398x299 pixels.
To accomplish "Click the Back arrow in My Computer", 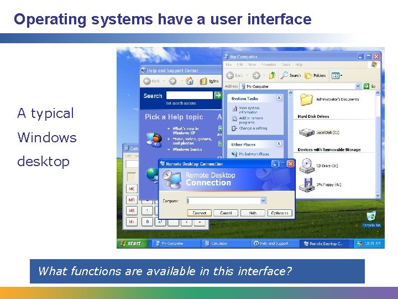I will coord(230,75).
